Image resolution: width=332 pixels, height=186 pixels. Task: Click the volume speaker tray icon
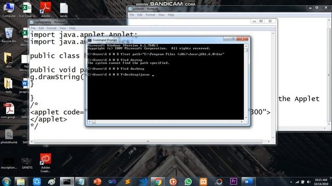pyautogui.click(x=309, y=182)
